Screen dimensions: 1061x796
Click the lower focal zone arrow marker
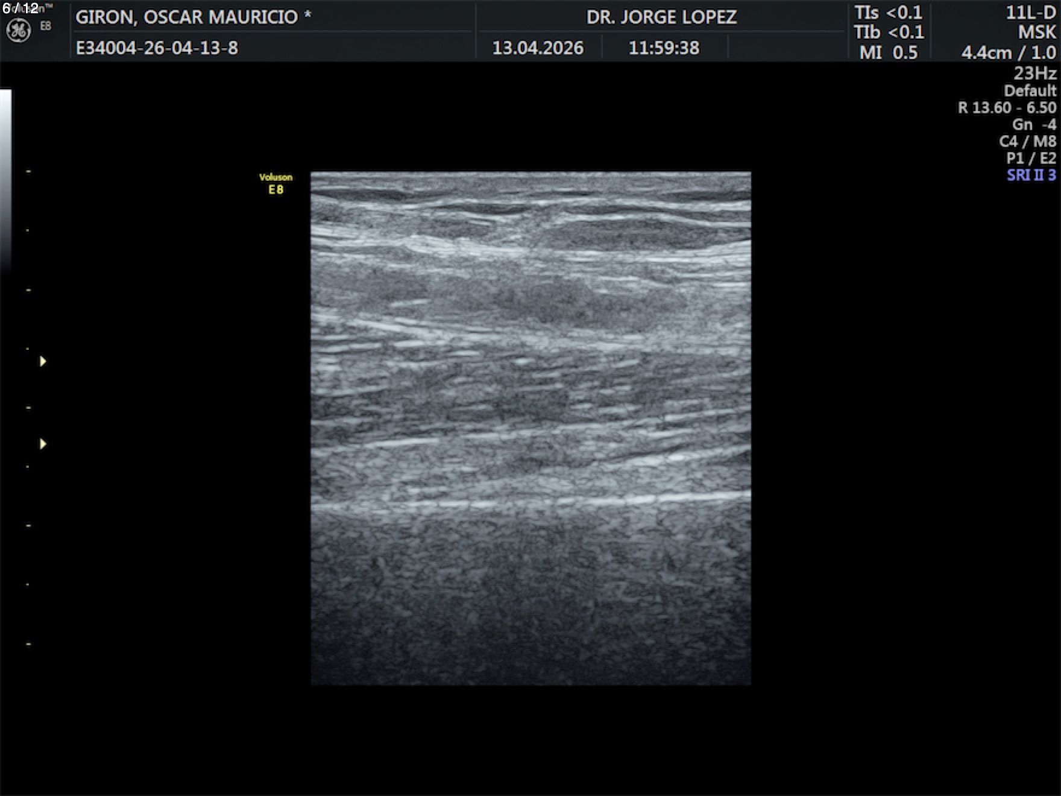point(43,444)
